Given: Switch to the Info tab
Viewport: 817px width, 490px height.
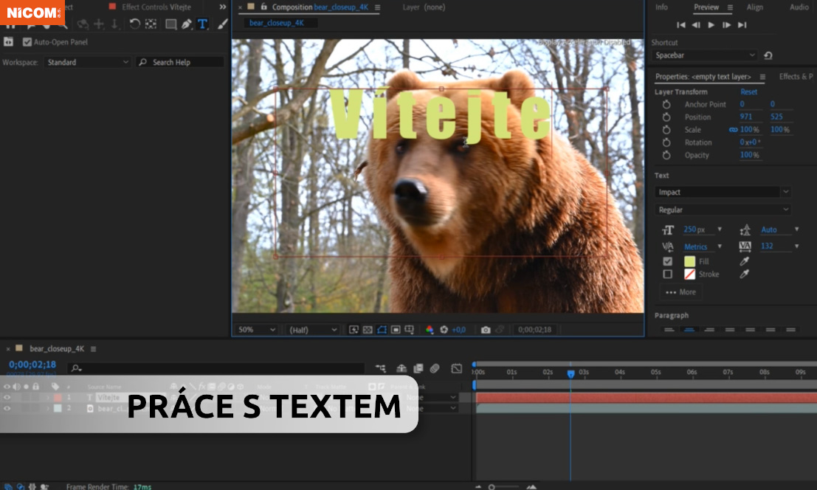Looking at the screenshot, I should [662, 7].
